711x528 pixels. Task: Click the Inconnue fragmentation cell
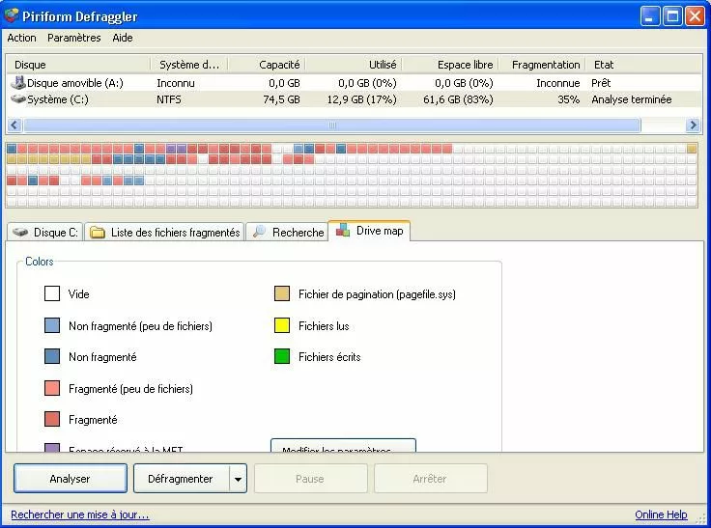[558, 83]
